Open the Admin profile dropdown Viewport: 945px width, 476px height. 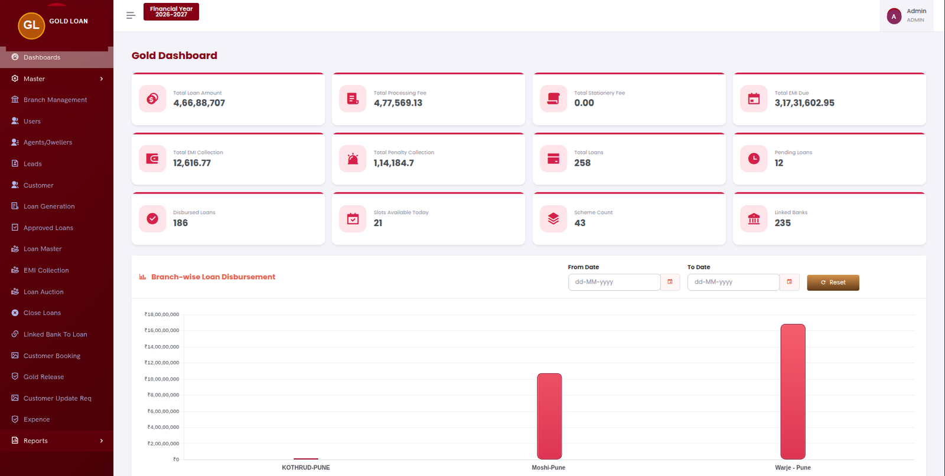click(x=907, y=16)
